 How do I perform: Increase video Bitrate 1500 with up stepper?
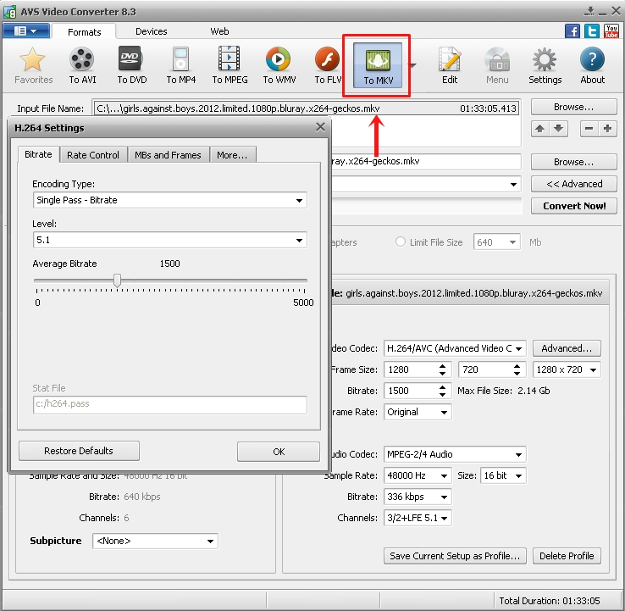442,387
